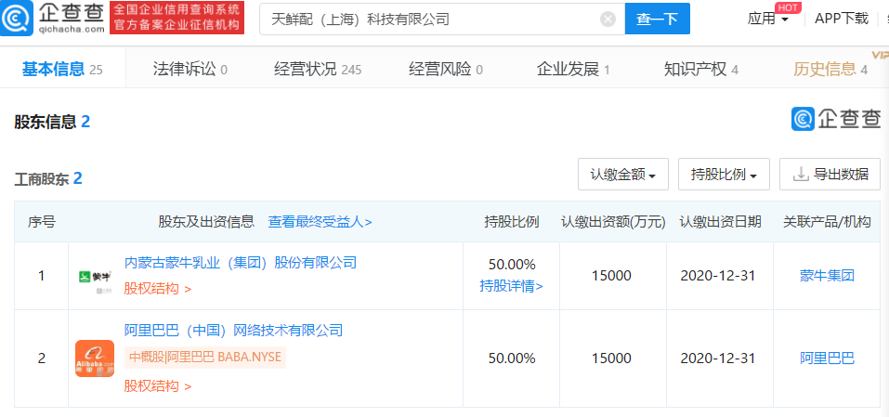Switch to 知识产权 tab
Image resolution: width=889 pixels, height=417 pixels.
pyautogui.click(x=700, y=69)
